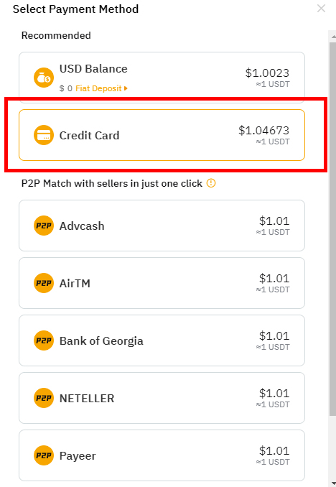Screen dimensions: 336x487
Task: Select NETELLER payment method
Action: pyautogui.click(x=162, y=398)
